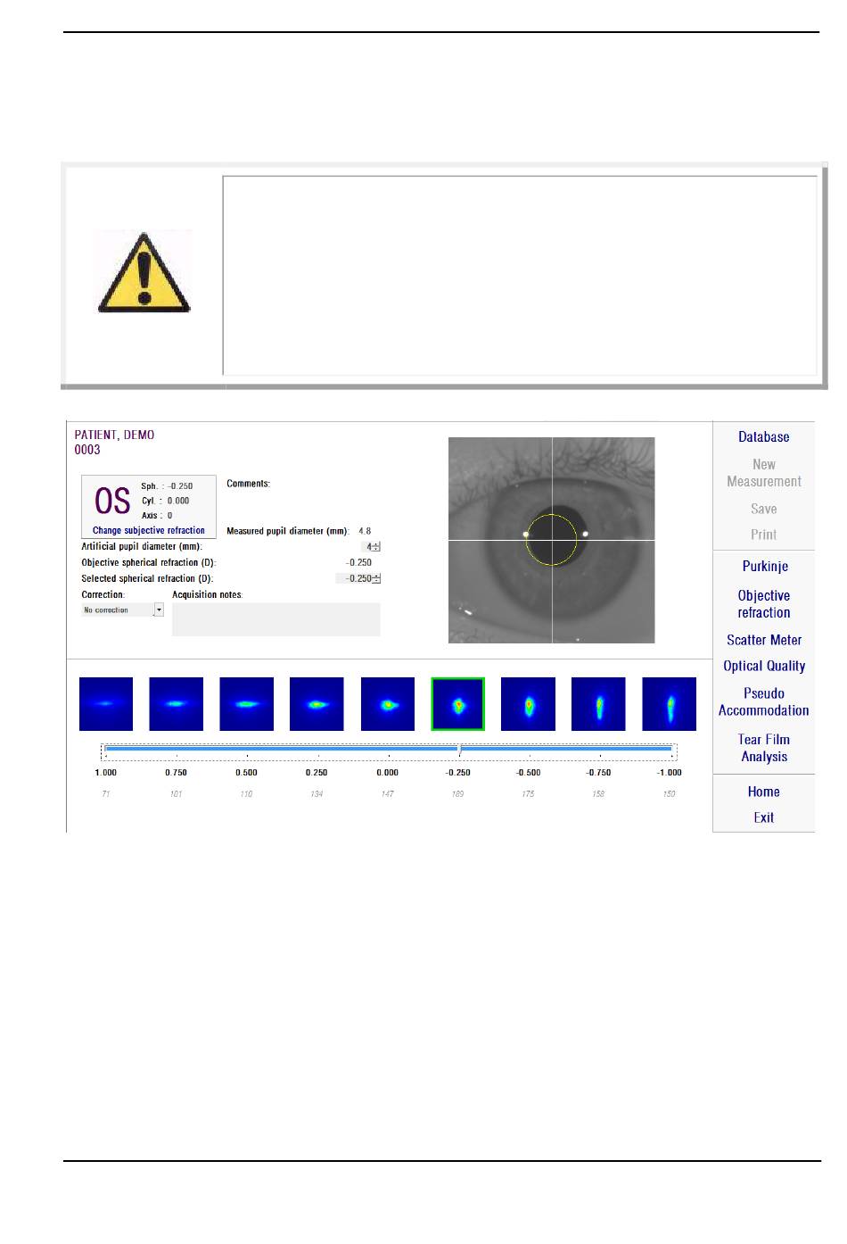
Task: Click the New Measurement option
Action: 763,473
